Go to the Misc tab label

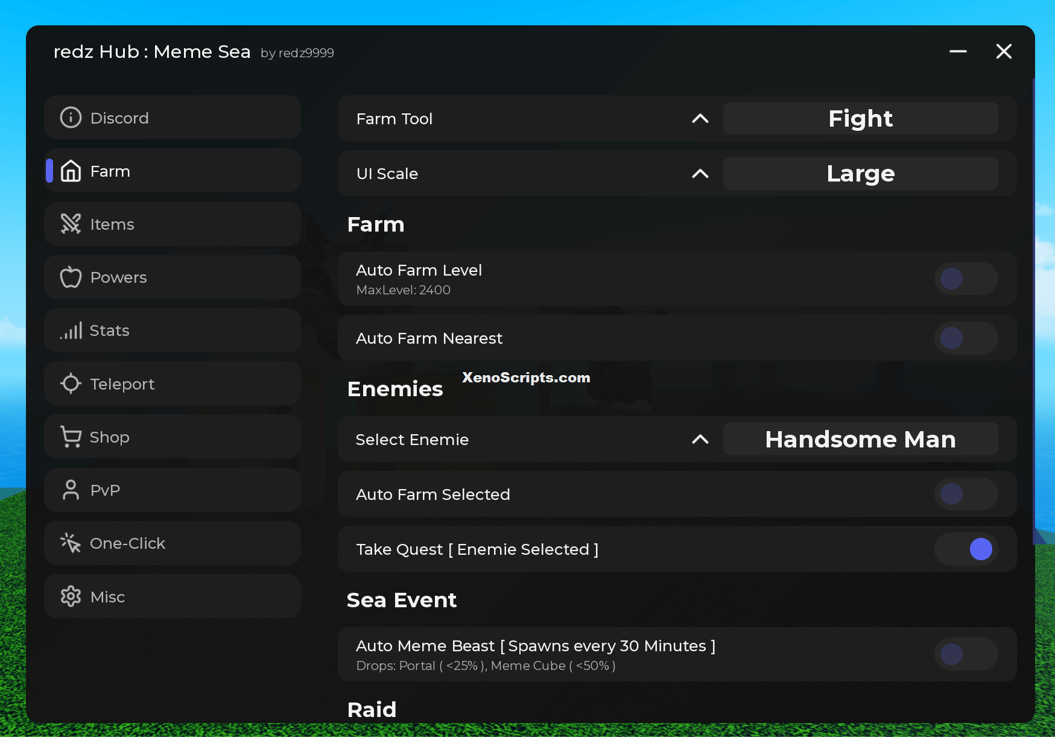click(x=107, y=597)
